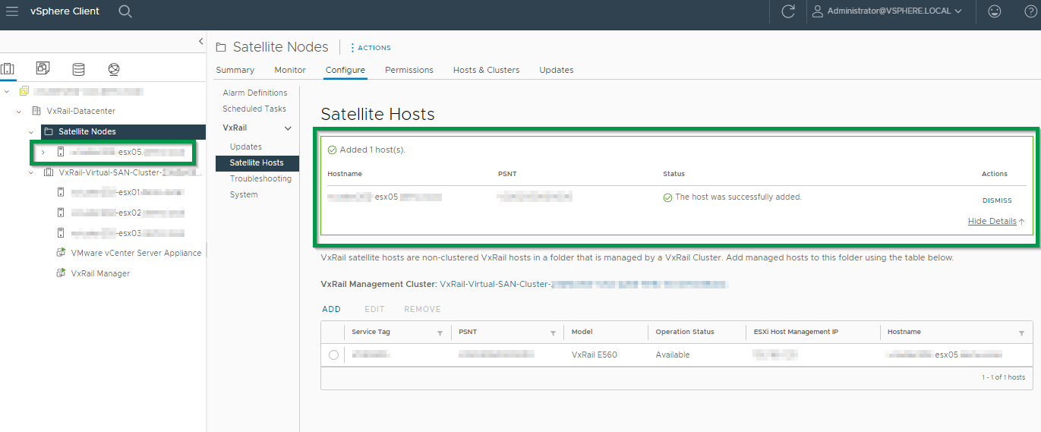Open the Actions menu for Satellite Nodes

coord(371,48)
